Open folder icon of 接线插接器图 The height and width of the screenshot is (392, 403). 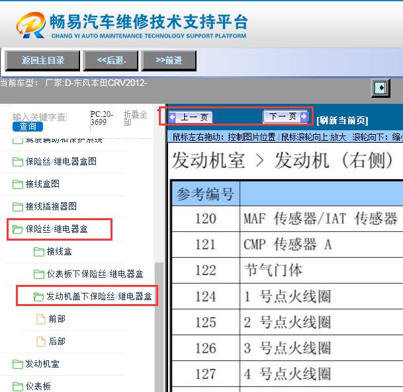coord(18,207)
